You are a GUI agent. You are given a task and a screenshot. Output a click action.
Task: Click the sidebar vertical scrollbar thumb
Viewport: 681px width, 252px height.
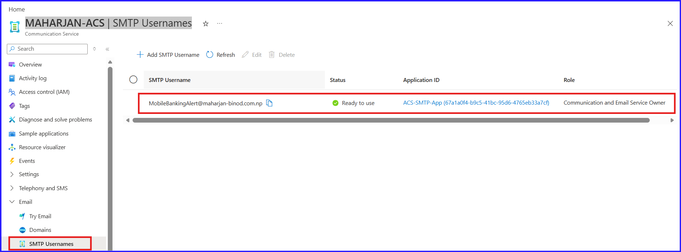click(x=110, y=158)
